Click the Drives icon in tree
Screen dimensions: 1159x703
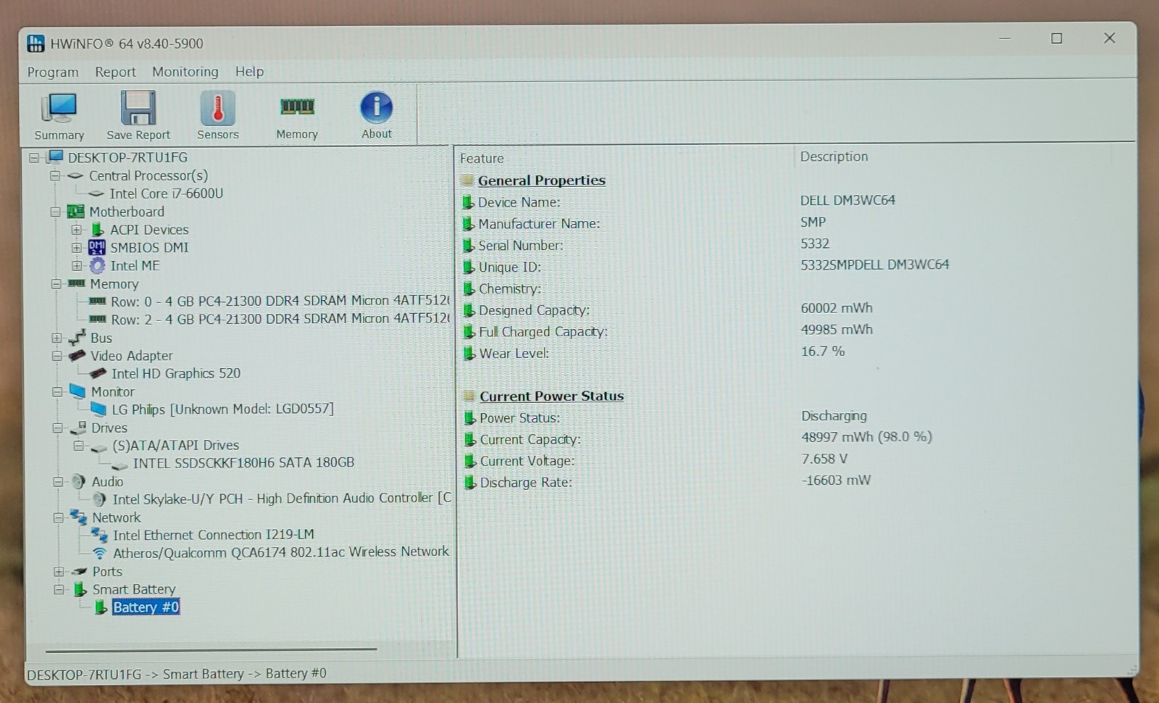pyautogui.click(x=78, y=428)
